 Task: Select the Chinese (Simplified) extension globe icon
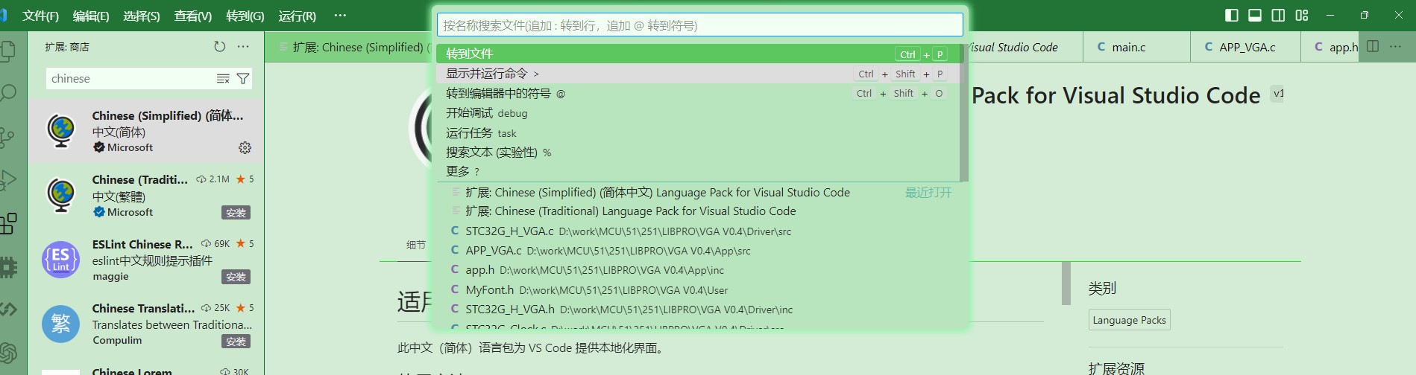pos(61,131)
